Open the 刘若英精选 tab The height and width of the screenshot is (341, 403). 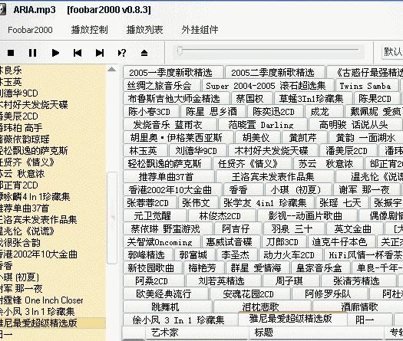(x=224, y=282)
